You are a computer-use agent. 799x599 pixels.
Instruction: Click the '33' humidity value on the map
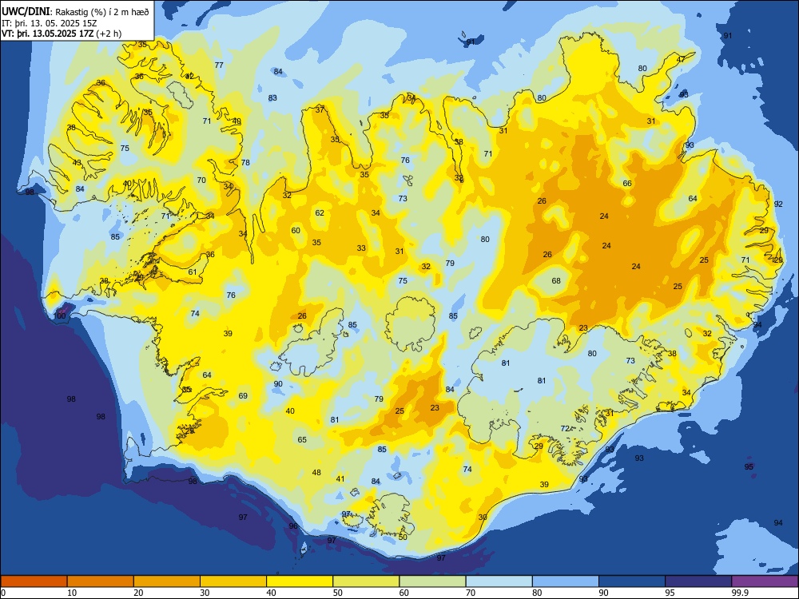click(x=361, y=248)
